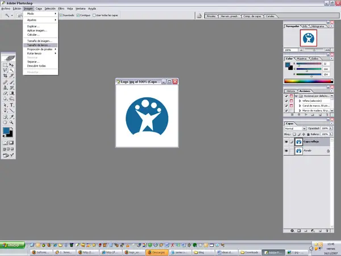This screenshot has height=256, width=341.
Task: Toggle checkmark for Canal de marco action
Action: (286, 106)
